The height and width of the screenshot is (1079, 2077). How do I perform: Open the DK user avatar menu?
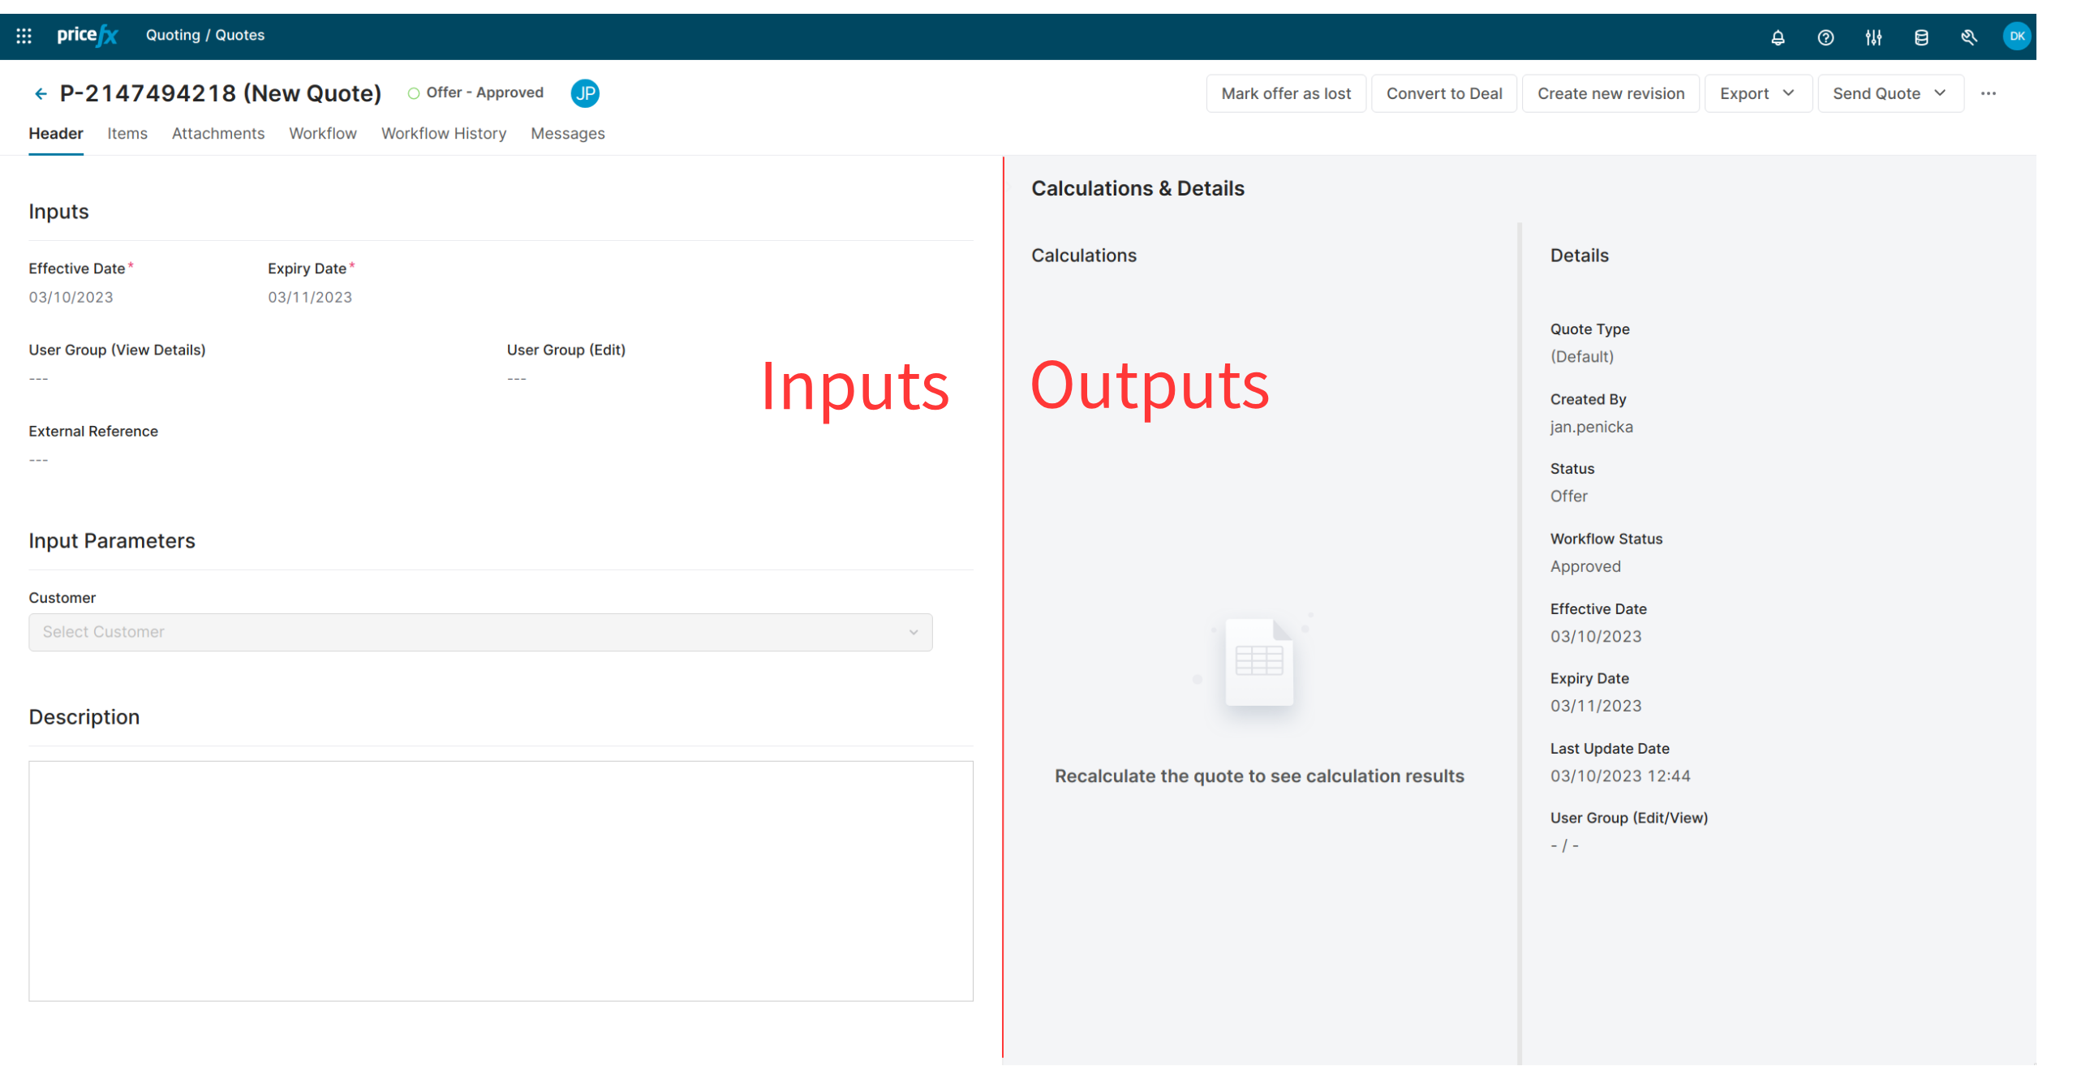[x=2017, y=37]
